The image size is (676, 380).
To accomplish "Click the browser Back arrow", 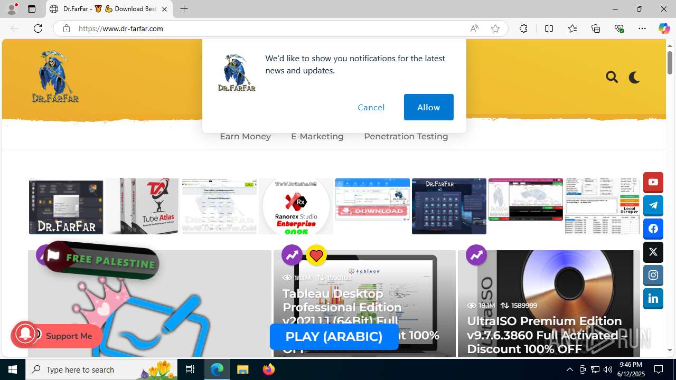I will click(15, 28).
